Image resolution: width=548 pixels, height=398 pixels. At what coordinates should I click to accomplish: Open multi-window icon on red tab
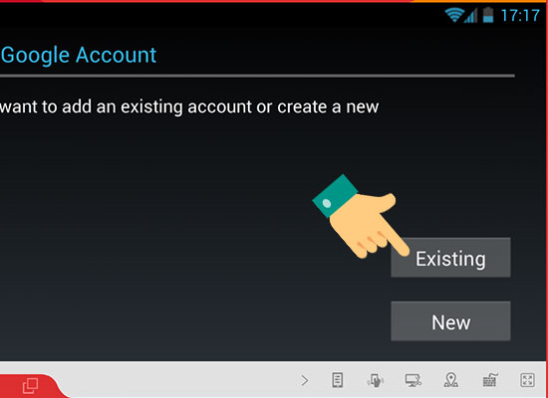coord(31,385)
